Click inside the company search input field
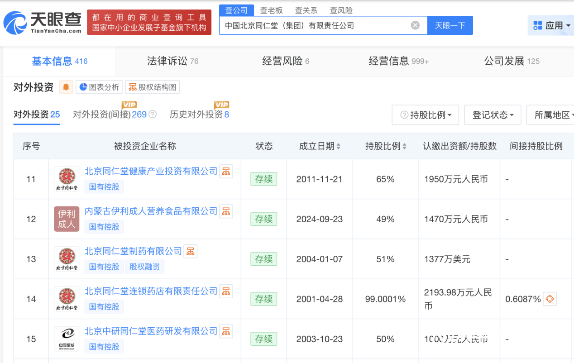Image resolution: width=574 pixels, height=363 pixels. 317,25
